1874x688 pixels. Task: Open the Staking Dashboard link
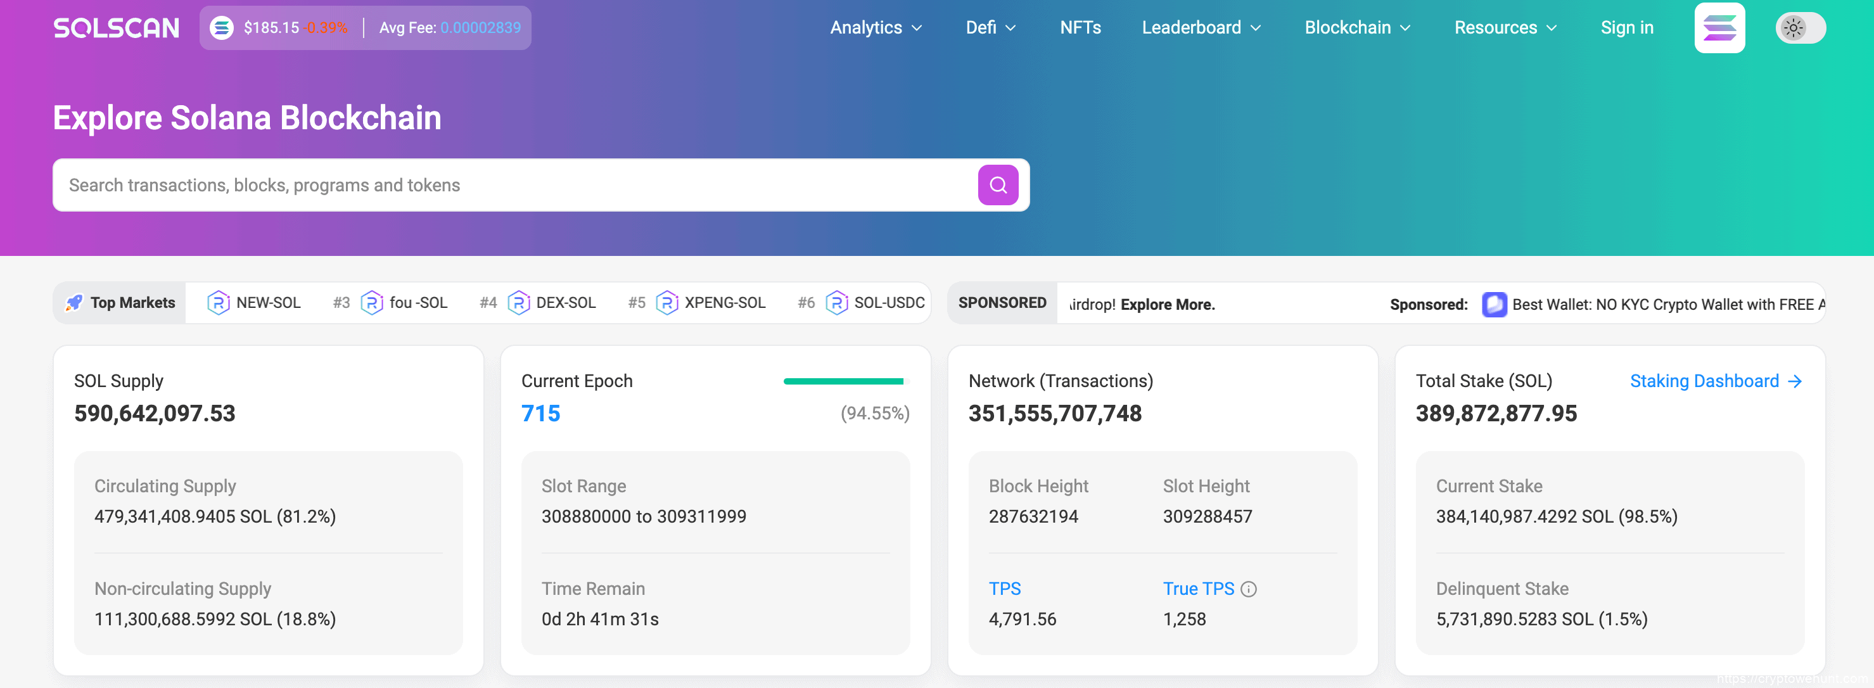[x=1715, y=381]
